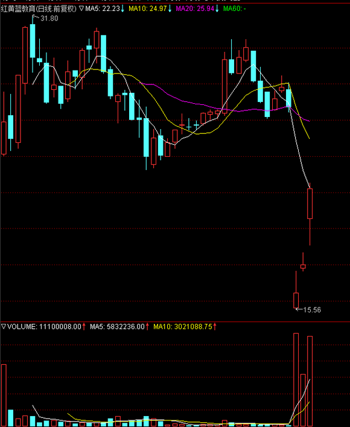
Task: Click the cyan down arrow after MA5
Action: pos(122,8)
